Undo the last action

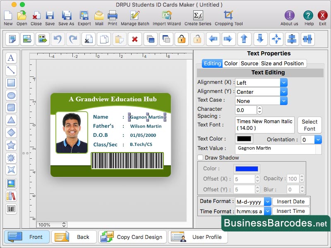(x=58, y=39)
